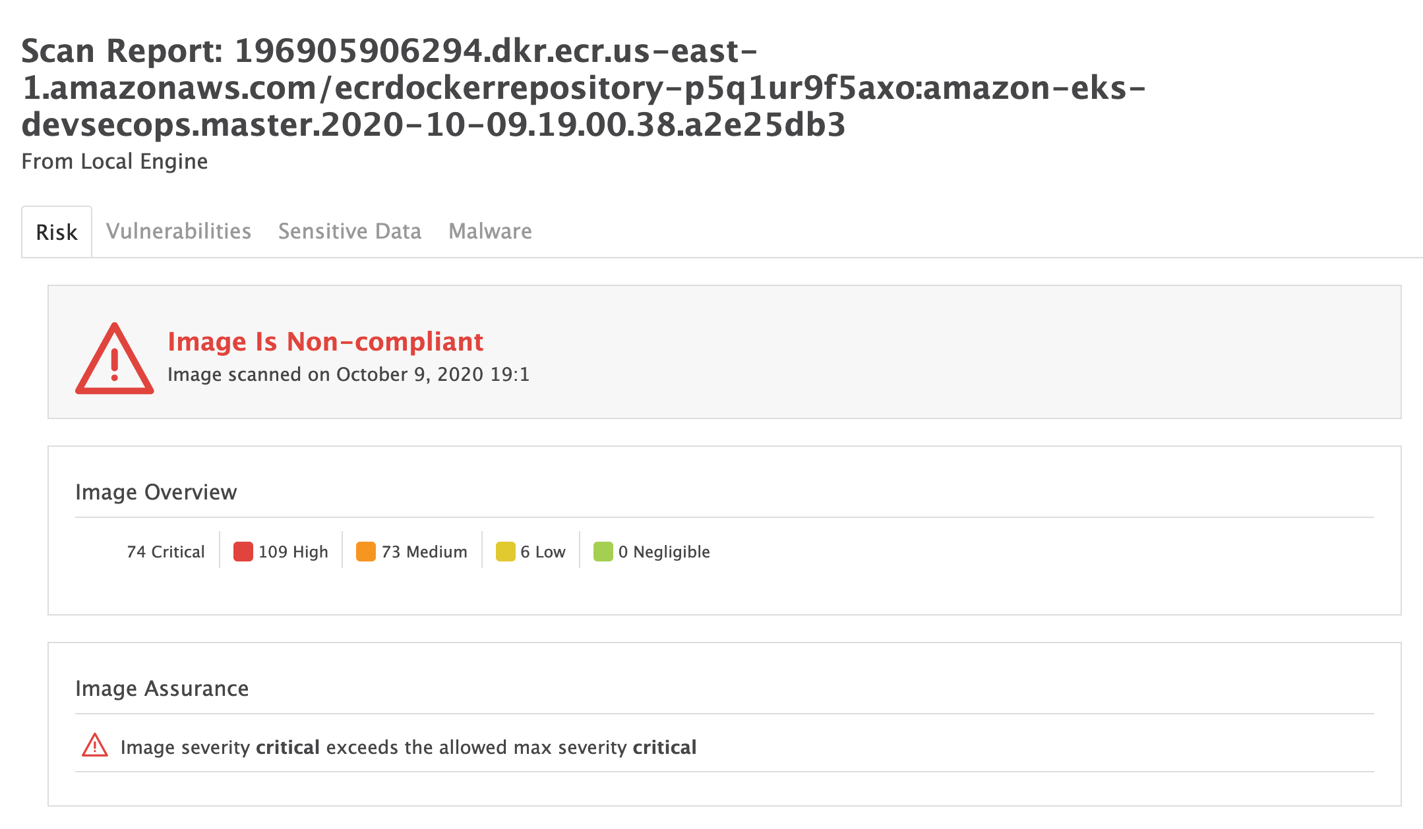Click the severity critical exceeds policy message
The image size is (1423, 829).
point(408,747)
